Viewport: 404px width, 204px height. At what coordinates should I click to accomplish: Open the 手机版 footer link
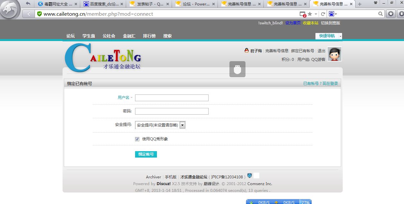click(x=171, y=177)
